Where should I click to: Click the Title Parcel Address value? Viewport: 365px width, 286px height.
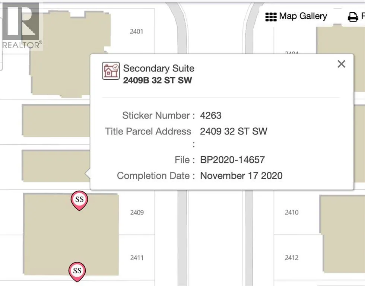click(234, 131)
